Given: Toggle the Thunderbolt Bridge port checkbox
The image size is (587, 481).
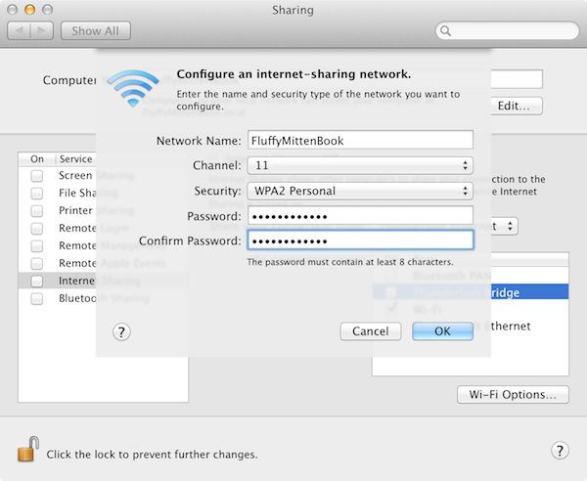Looking at the screenshot, I should click(x=390, y=292).
